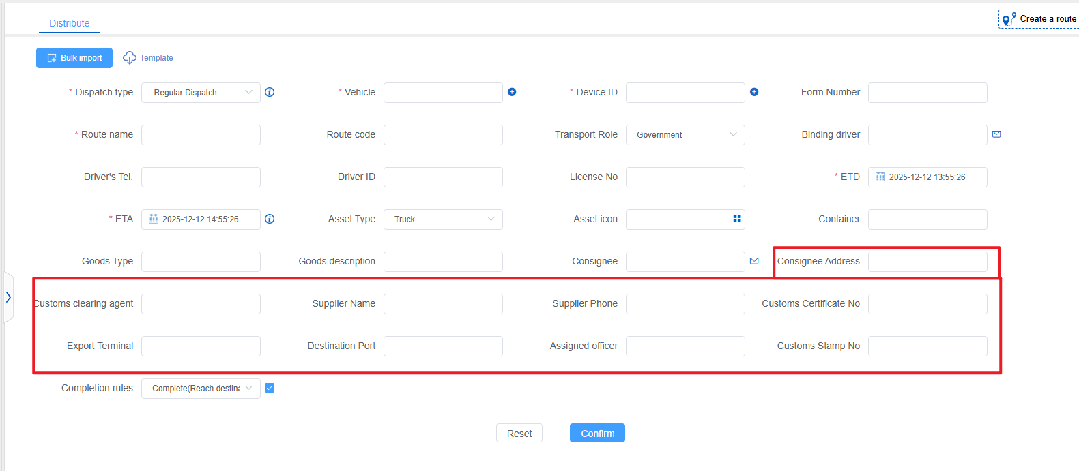The image size is (1079, 471).
Task: Click the envelope icon beside Consignee field
Action: click(x=754, y=261)
